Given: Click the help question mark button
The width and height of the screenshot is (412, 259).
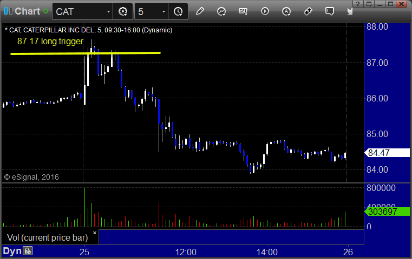Looking at the screenshot, I should point(358,4).
